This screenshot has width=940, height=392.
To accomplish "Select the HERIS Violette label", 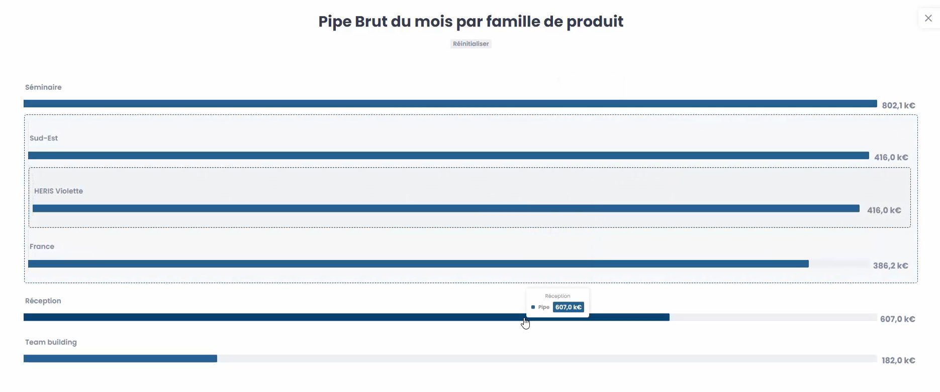I will tap(58, 191).
